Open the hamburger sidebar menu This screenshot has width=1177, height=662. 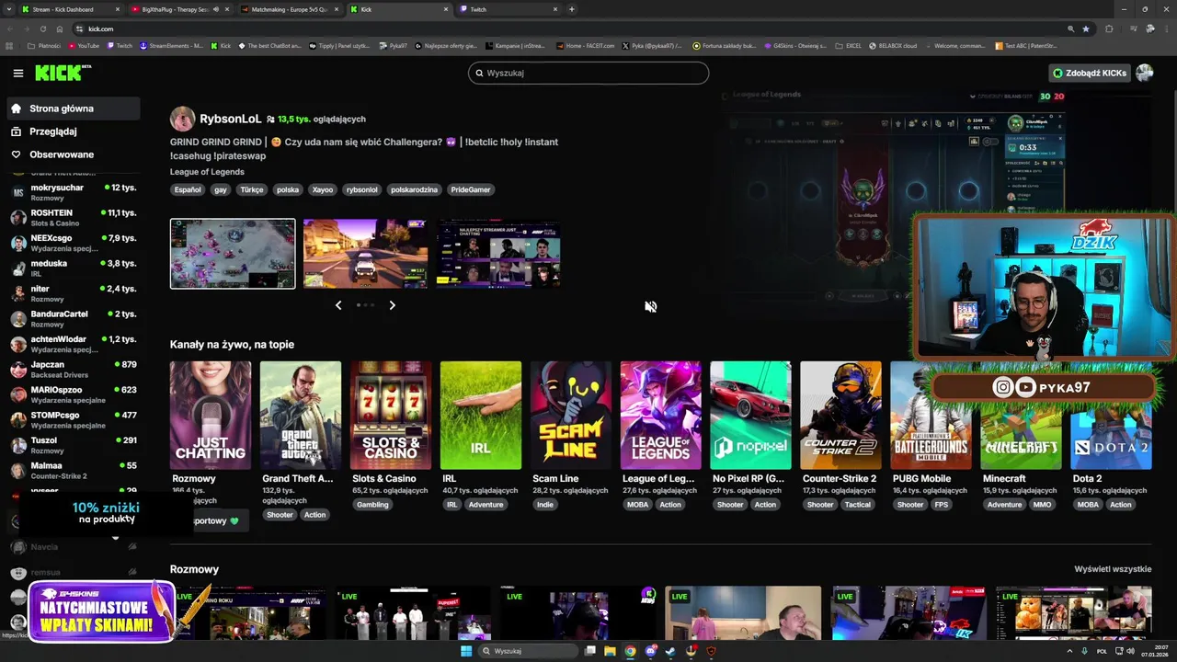(18, 73)
